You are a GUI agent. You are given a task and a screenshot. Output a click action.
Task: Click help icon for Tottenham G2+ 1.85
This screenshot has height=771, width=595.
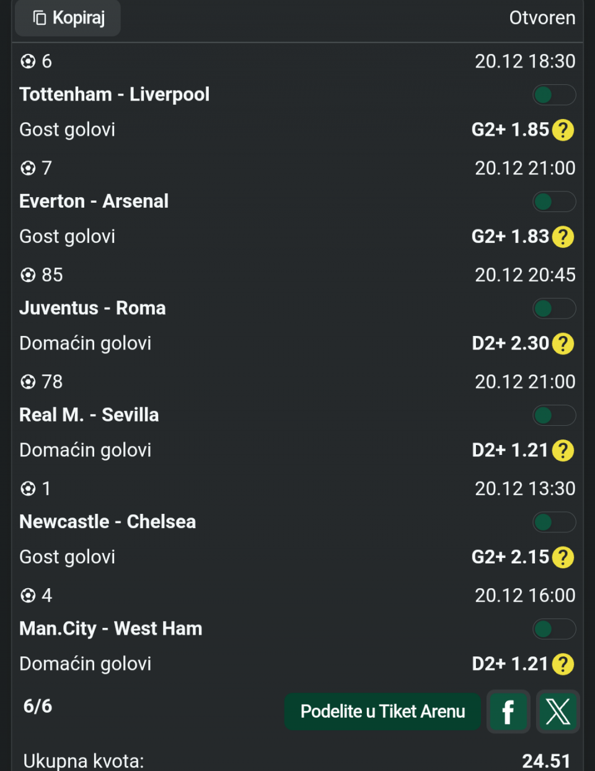(x=563, y=130)
